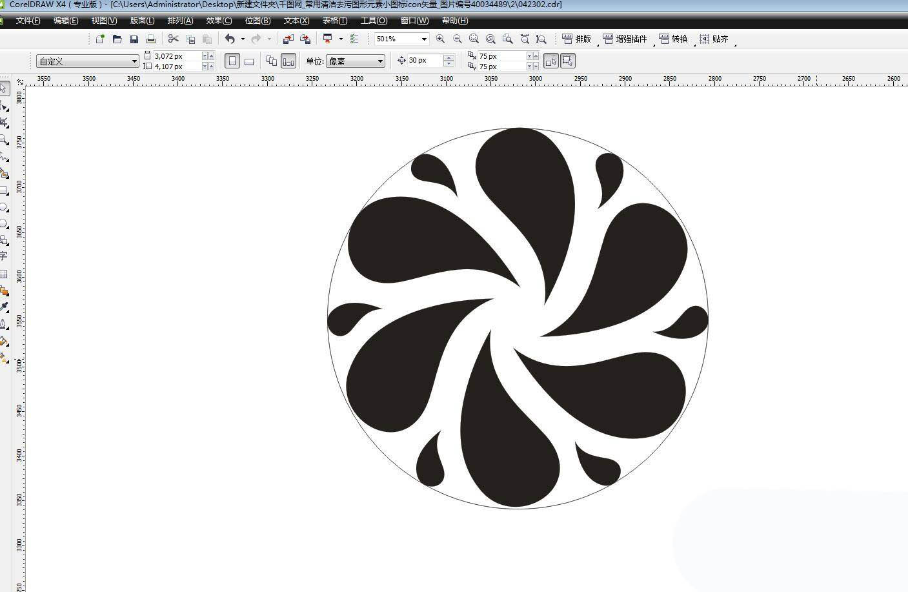
Task: Click the 排版 toolbar button
Action: (x=576, y=39)
